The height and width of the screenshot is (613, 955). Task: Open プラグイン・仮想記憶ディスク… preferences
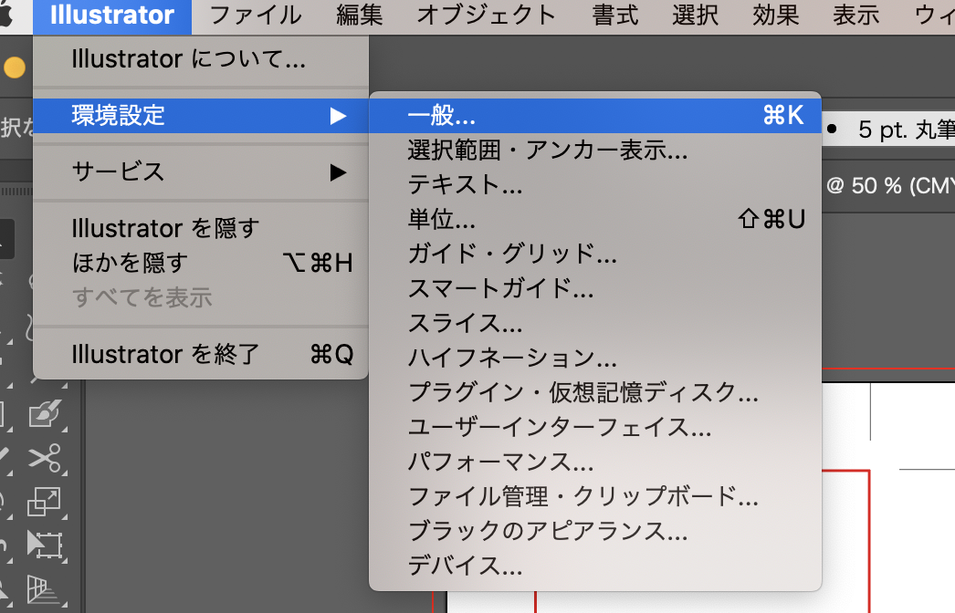pos(595,392)
